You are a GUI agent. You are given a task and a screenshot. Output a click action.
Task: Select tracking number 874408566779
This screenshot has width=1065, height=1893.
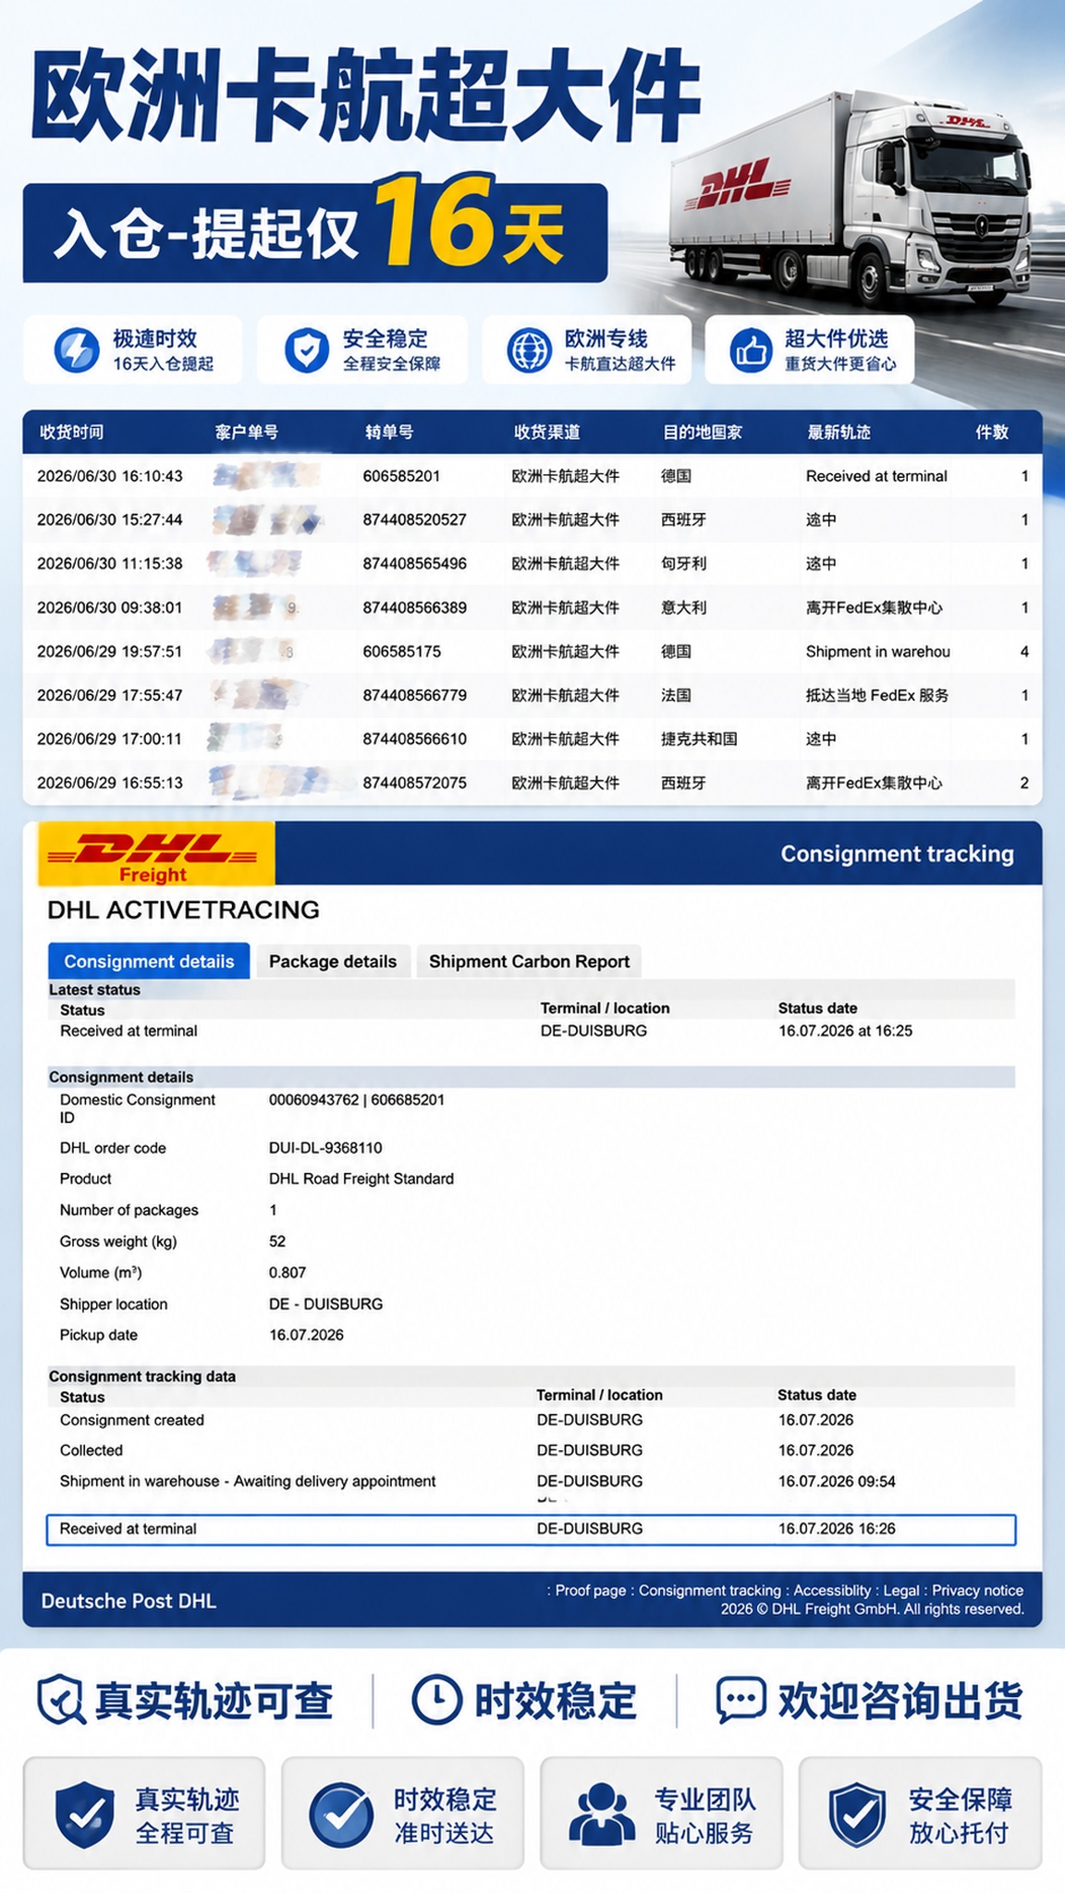click(414, 695)
